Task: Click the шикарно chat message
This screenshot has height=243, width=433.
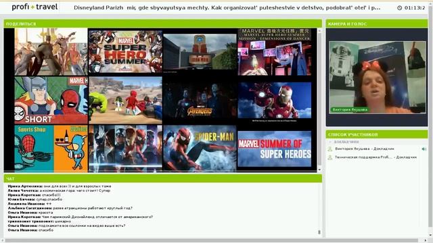Action: [x=39, y=221]
